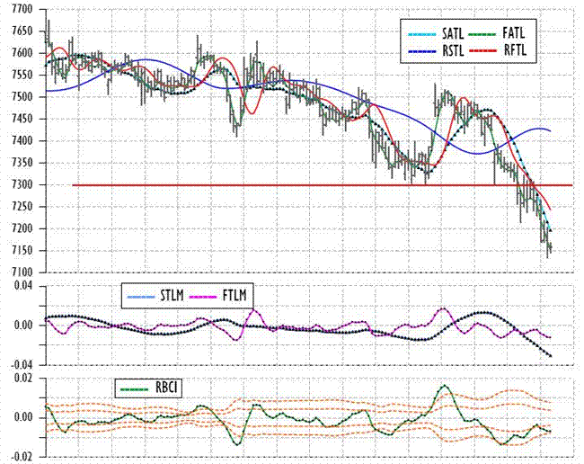Click the -0.02 axis label in RBCI panel
The height and width of the screenshot is (464, 584).
(22, 458)
